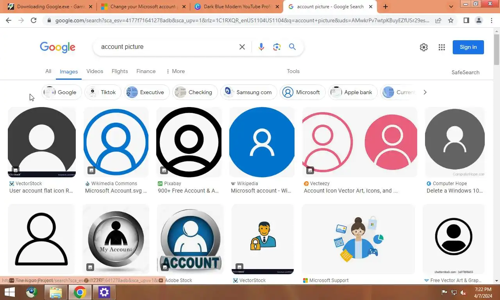Viewport: 500px width, 300px height.
Task: Select the Executive filter chip
Action: [x=146, y=92]
